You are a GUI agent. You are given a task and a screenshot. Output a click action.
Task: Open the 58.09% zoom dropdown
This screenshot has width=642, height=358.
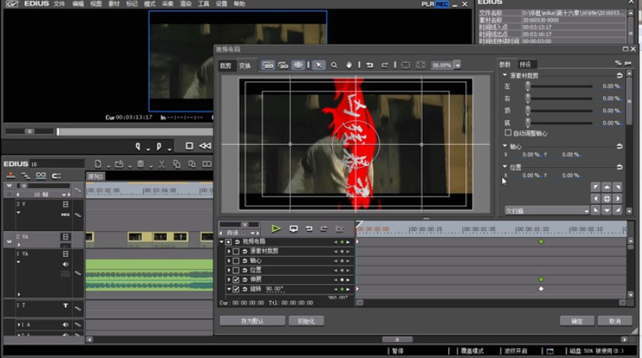tap(457, 65)
